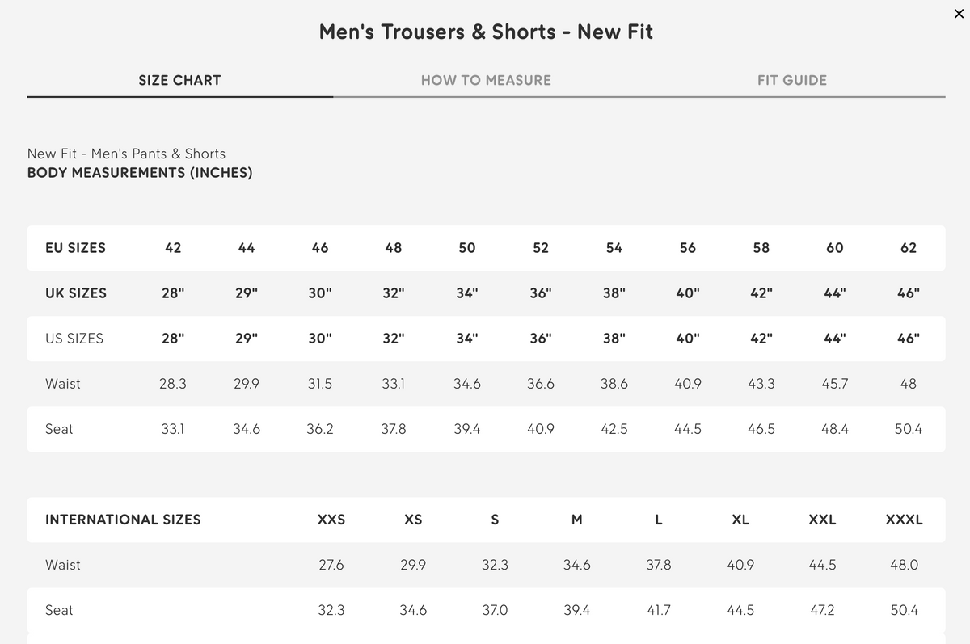Click the M international size label

click(x=576, y=520)
